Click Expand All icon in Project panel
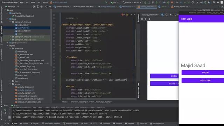This screenshot has height=126, width=224. [37, 7]
